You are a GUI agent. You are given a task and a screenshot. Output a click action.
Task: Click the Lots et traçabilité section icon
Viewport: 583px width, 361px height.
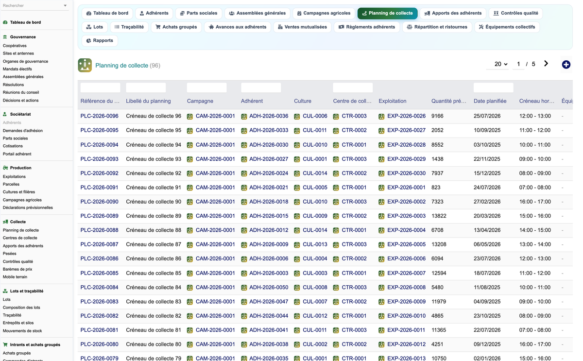tap(5, 291)
